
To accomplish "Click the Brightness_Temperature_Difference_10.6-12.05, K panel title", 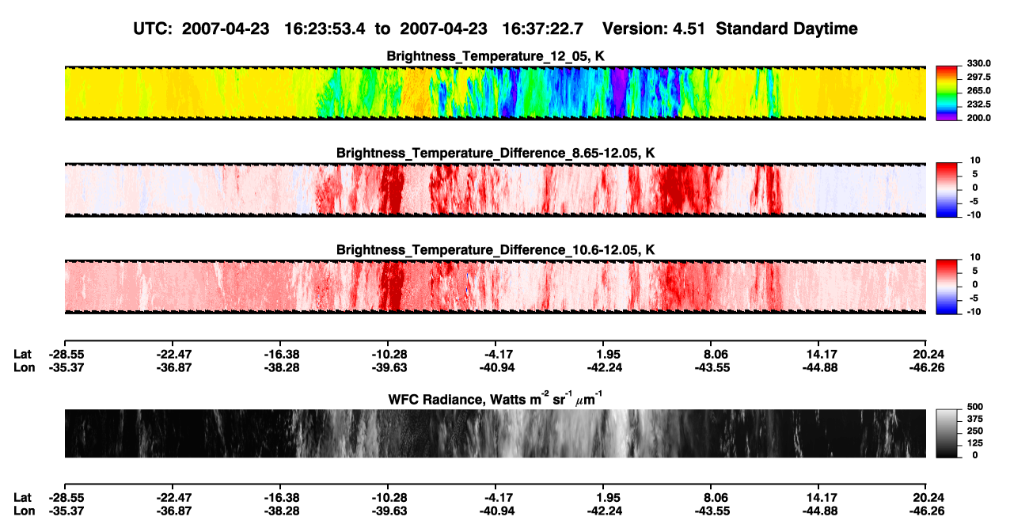I will [x=496, y=249].
